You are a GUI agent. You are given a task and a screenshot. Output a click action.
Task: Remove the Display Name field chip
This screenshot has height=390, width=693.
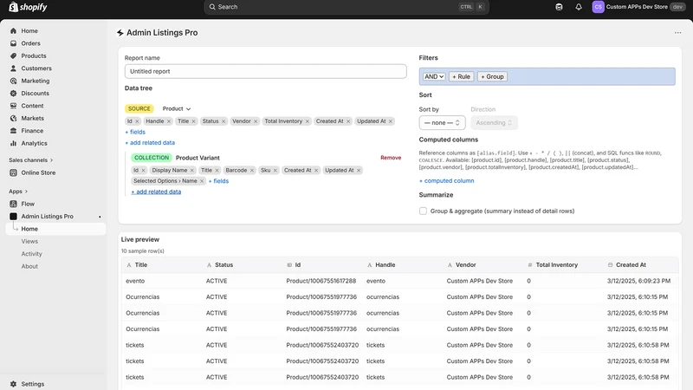tap(191, 170)
